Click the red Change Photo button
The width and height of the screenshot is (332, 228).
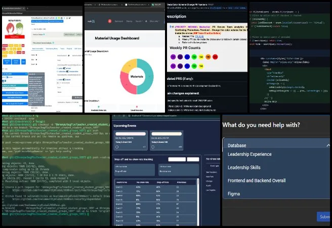click(x=15, y=36)
